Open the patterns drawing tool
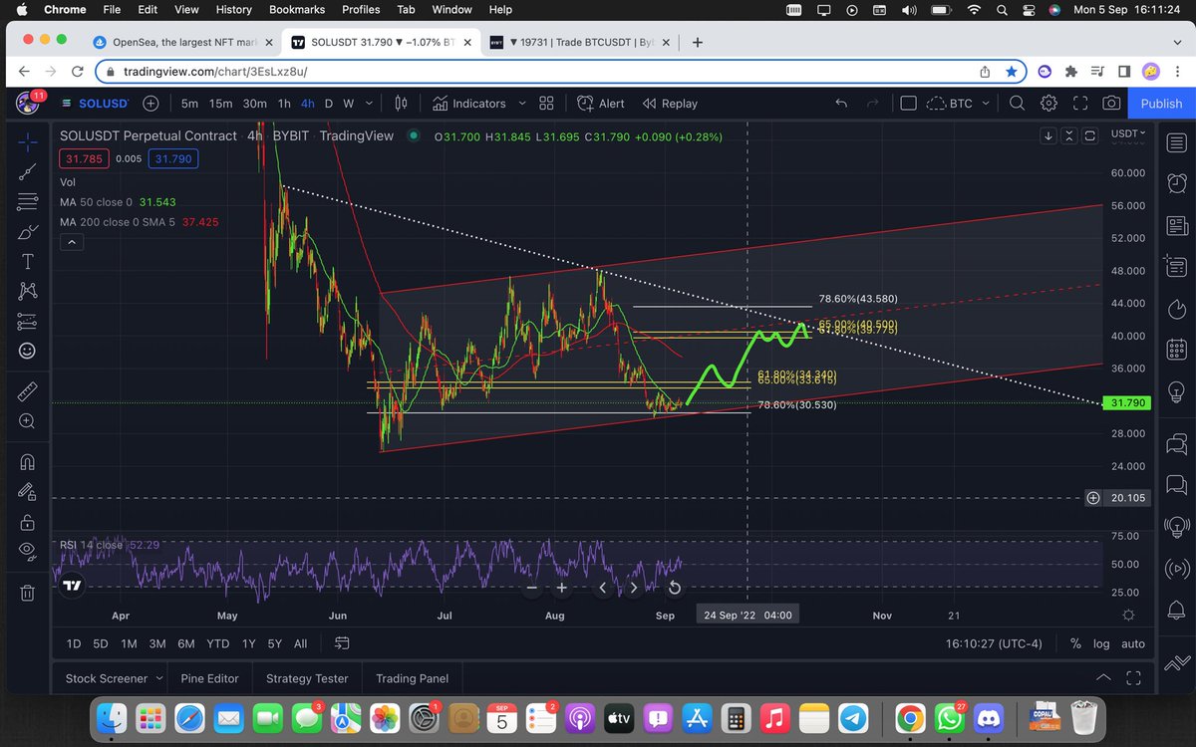 pos(27,291)
